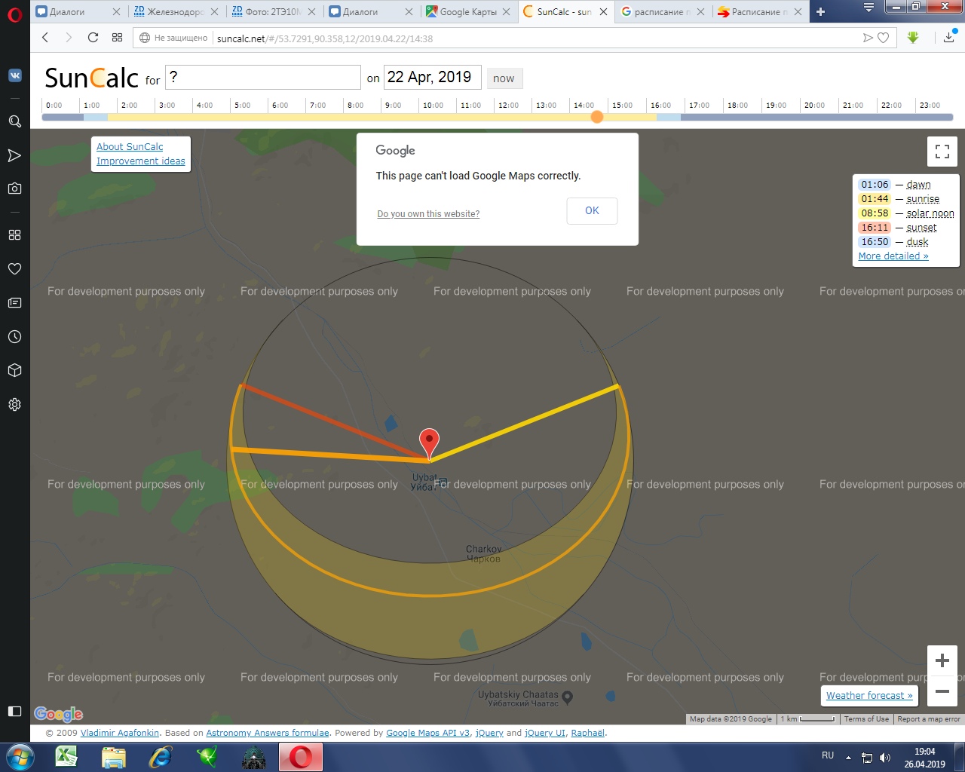
Task: Click the location search input field
Action: coord(262,78)
